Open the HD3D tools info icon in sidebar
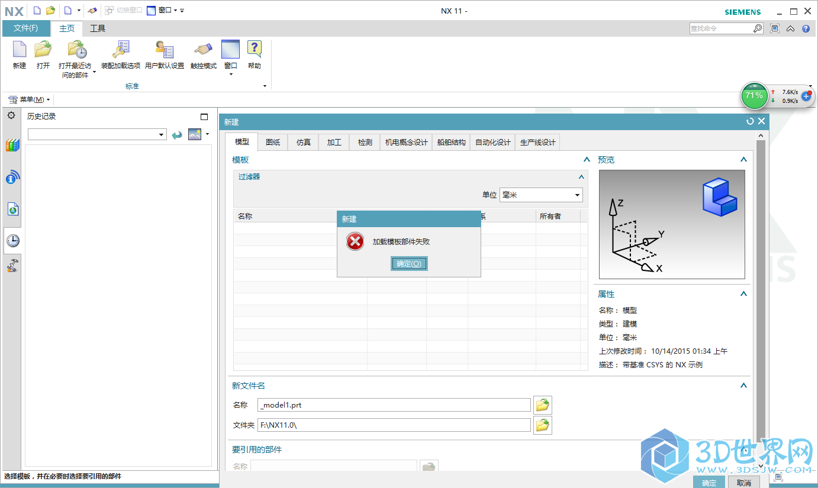Viewport: 818px width, 488px height. (x=12, y=177)
